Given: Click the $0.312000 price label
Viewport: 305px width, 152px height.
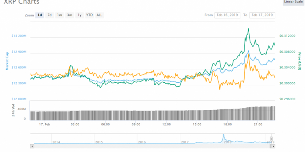Looking at the screenshot, I should (287, 36).
